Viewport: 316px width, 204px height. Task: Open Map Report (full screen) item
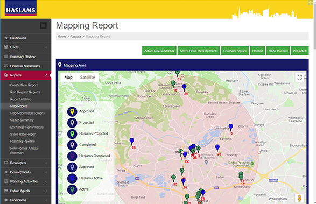click(x=27, y=113)
